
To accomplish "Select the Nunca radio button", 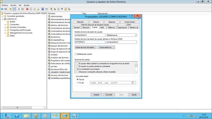I will [x=78, y=79].
